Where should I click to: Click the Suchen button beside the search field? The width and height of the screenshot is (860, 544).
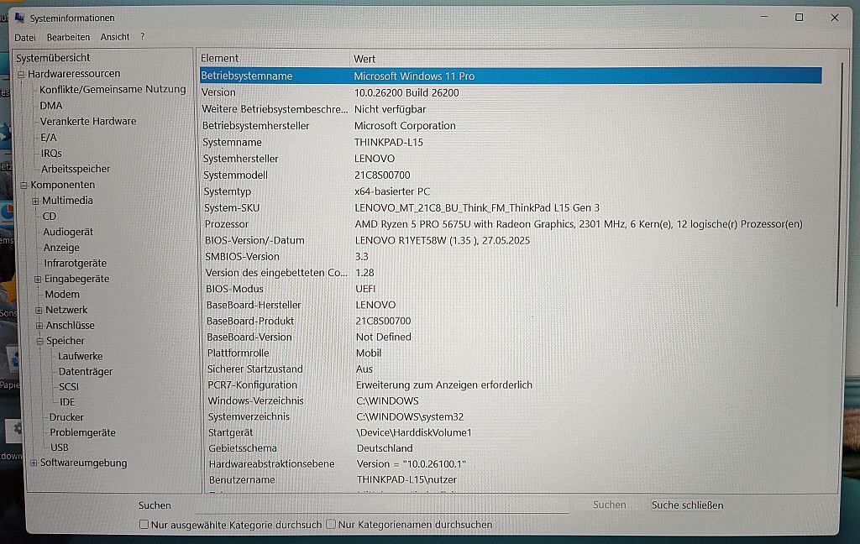click(x=609, y=505)
